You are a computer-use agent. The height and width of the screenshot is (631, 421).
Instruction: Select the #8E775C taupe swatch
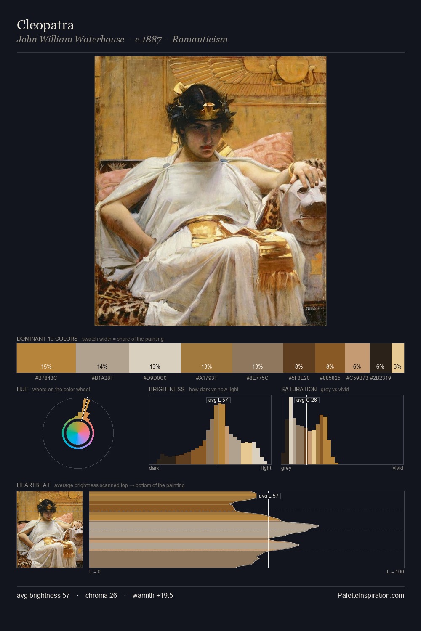coord(258,358)
